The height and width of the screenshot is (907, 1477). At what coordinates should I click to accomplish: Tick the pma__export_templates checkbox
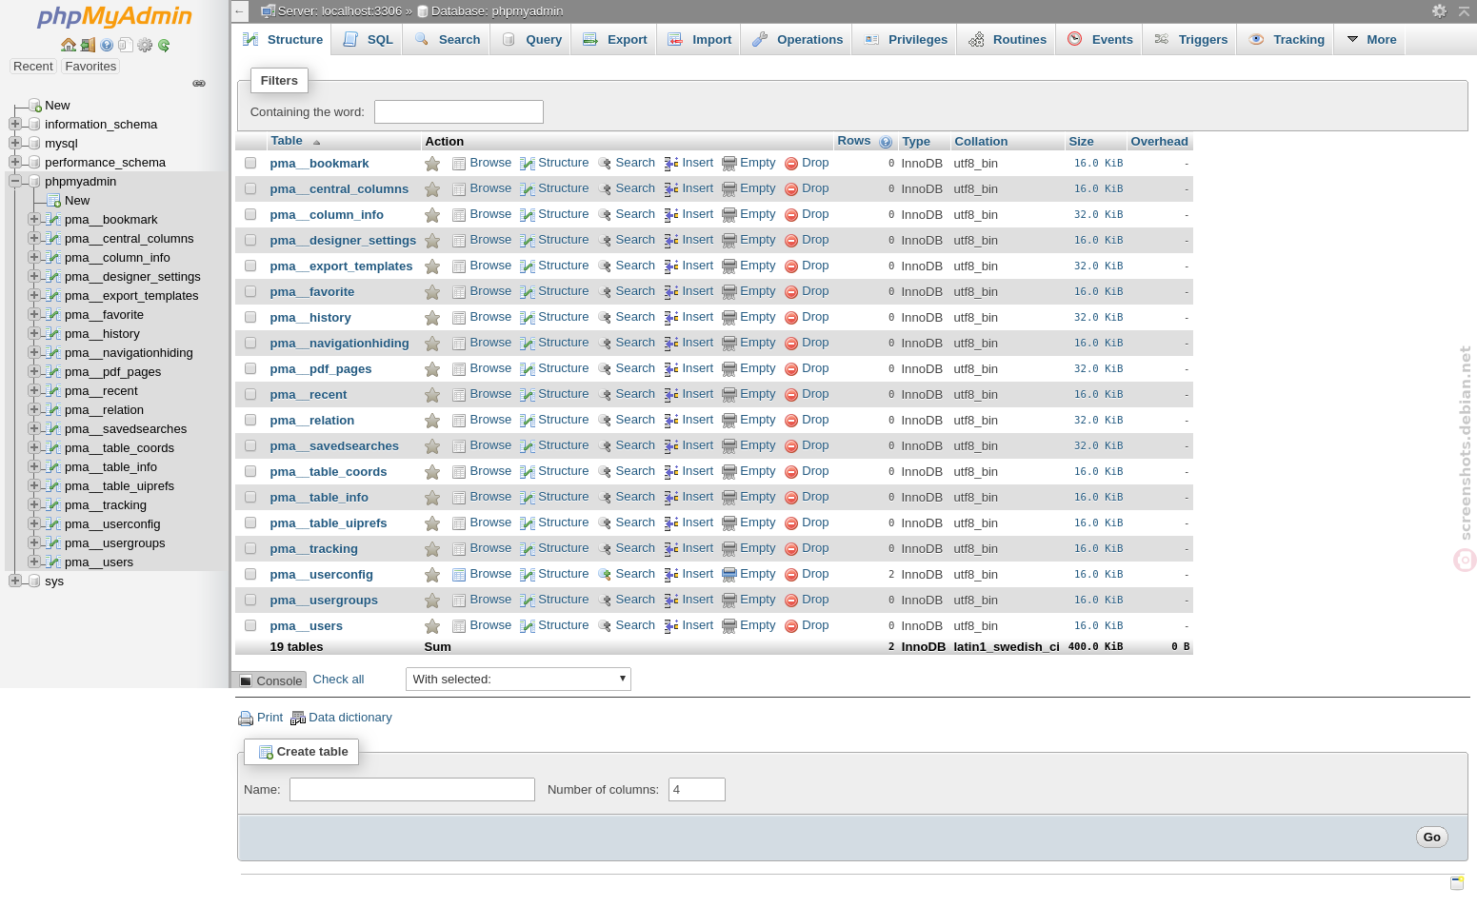(x=250, y=266)
